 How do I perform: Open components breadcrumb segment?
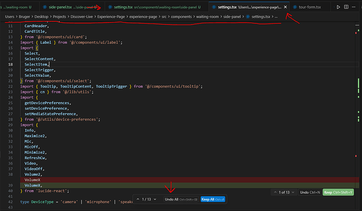point(181,17)
